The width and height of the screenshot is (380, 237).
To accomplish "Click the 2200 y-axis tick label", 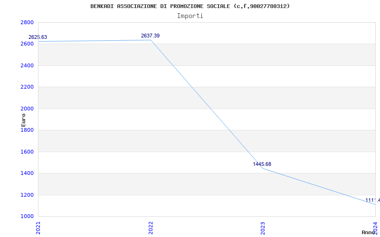I will tap(27, 87).
